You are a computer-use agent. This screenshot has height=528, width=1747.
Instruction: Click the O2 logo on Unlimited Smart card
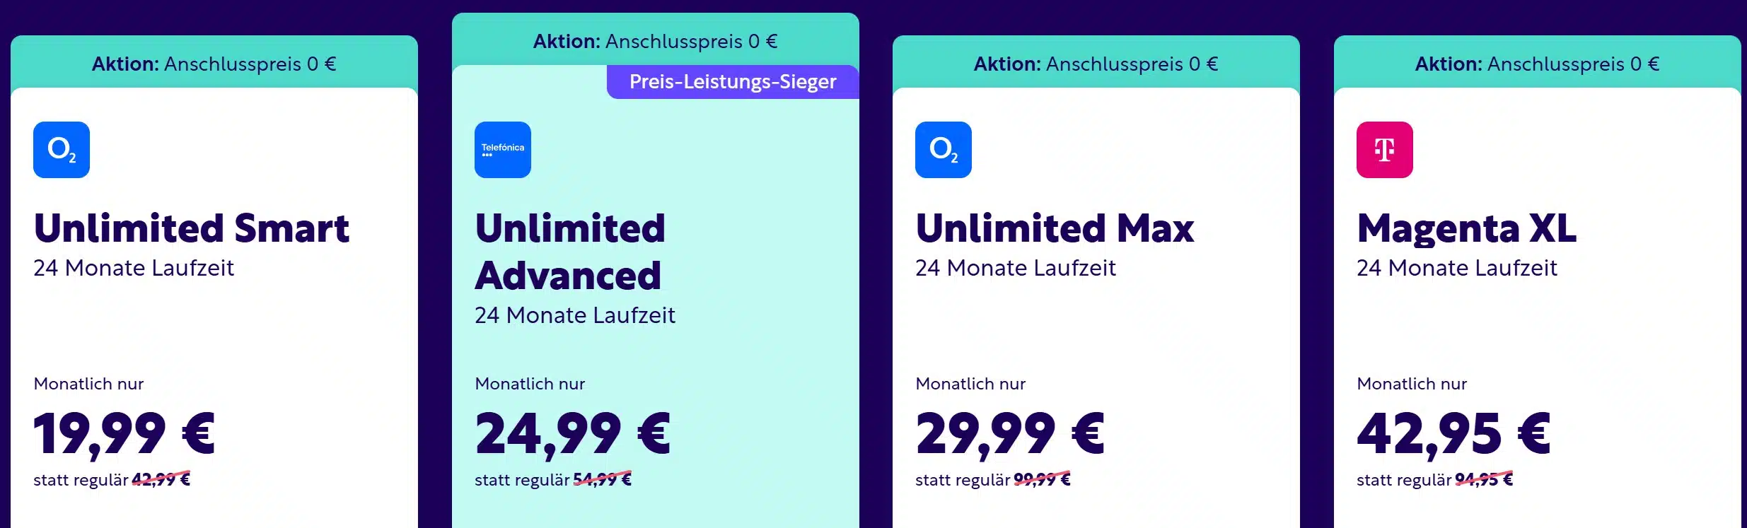(x=62, y=150)
